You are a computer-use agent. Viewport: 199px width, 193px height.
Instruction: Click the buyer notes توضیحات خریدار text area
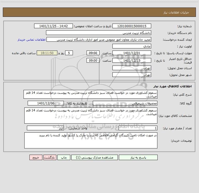tap(91, 140)
